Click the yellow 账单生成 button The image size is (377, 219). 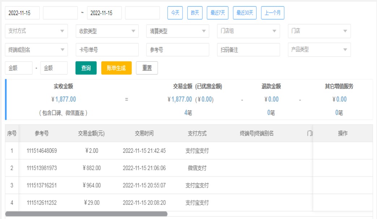click(116, 68)
